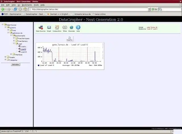Collapse the Data Sources tree root

(x=3, y=24)
